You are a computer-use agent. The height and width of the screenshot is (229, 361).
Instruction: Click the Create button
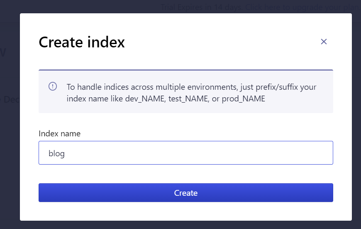point(186,192)
